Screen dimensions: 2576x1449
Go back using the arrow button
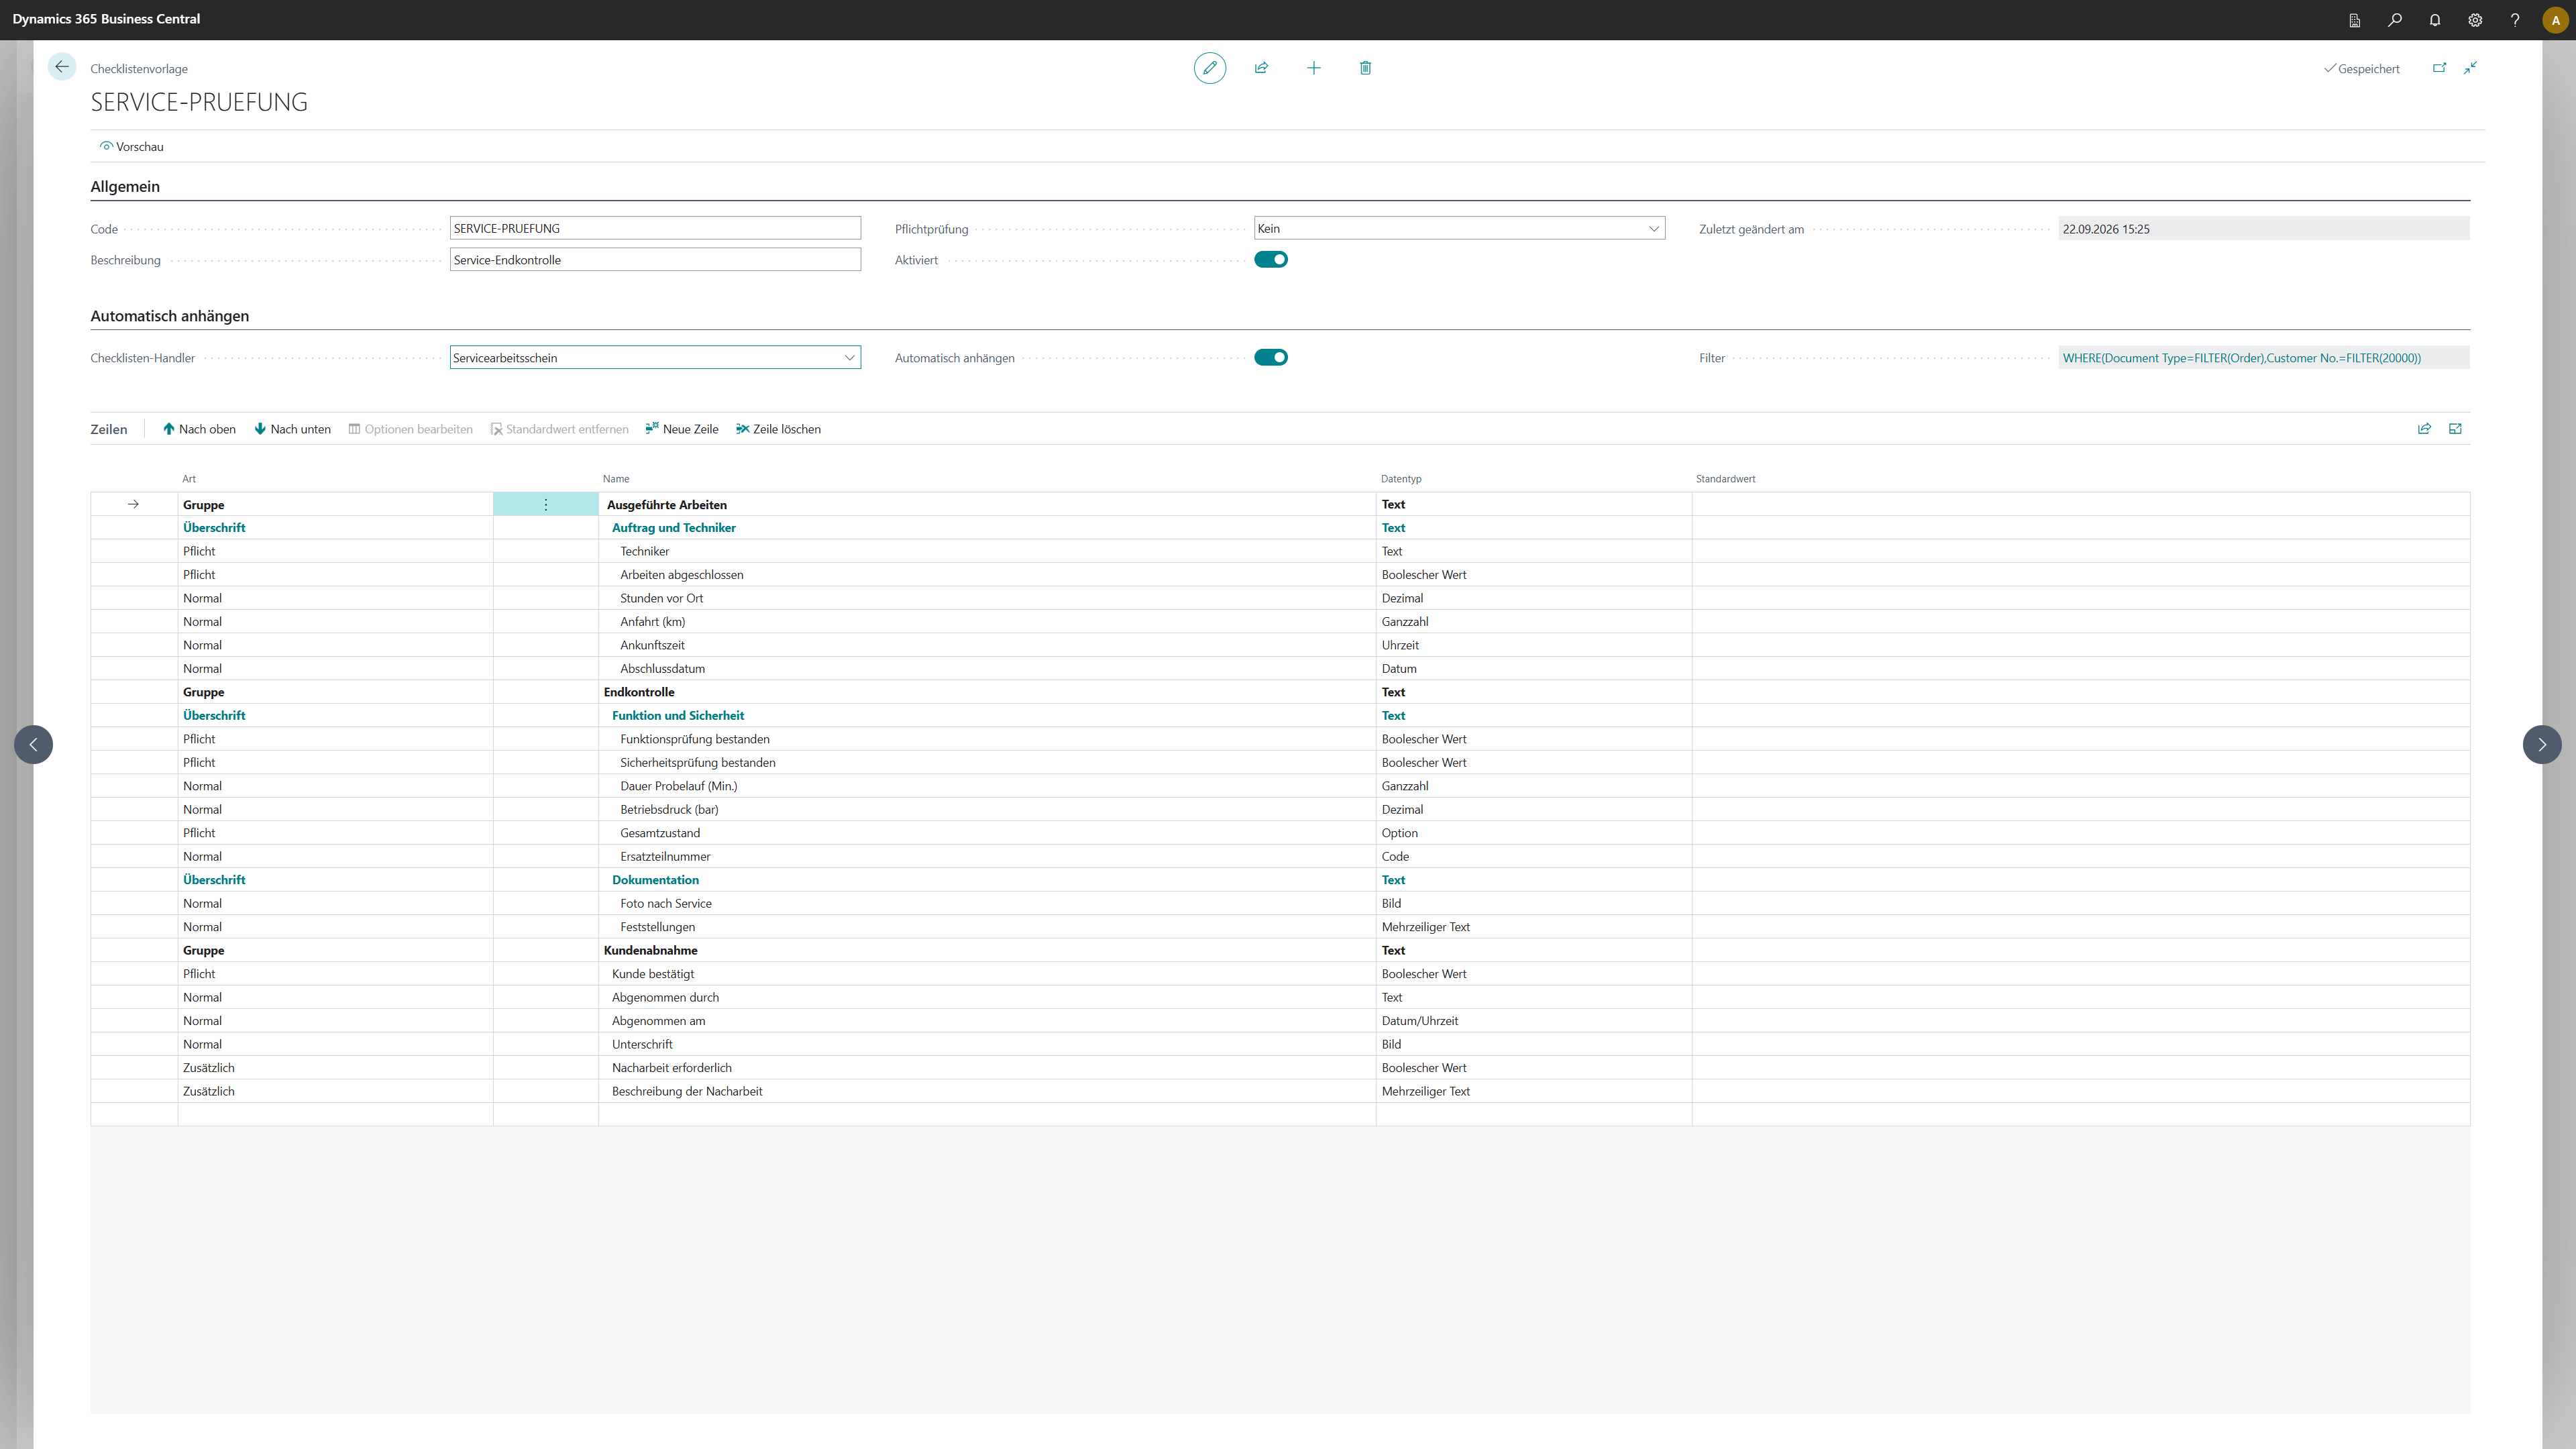(62, 67)
